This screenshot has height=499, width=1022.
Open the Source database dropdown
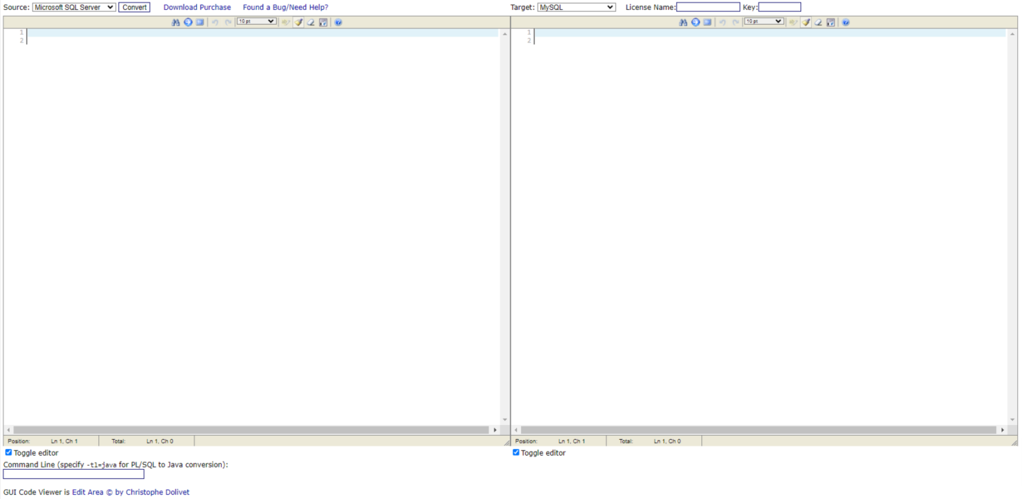pos(74,7)
